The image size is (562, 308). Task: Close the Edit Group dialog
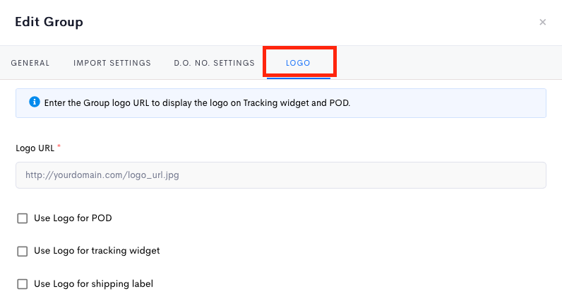pos(543,22)
